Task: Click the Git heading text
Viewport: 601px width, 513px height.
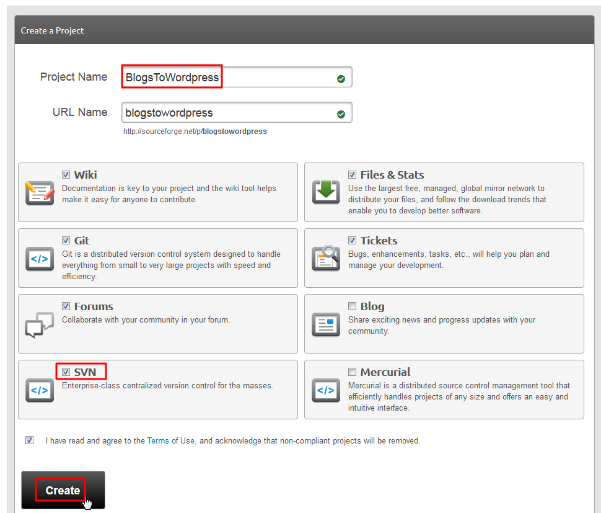Action: [x=82, y=241]
